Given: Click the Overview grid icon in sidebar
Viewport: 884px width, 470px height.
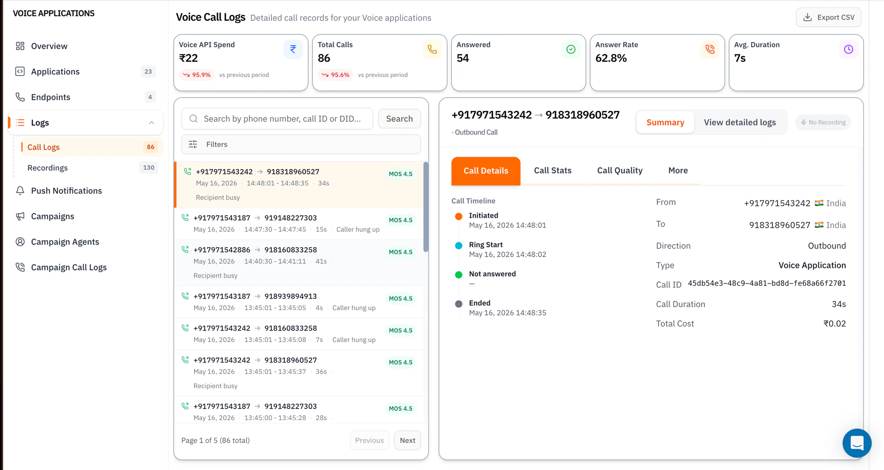Looking at the screenshot, I should (20, 46).
